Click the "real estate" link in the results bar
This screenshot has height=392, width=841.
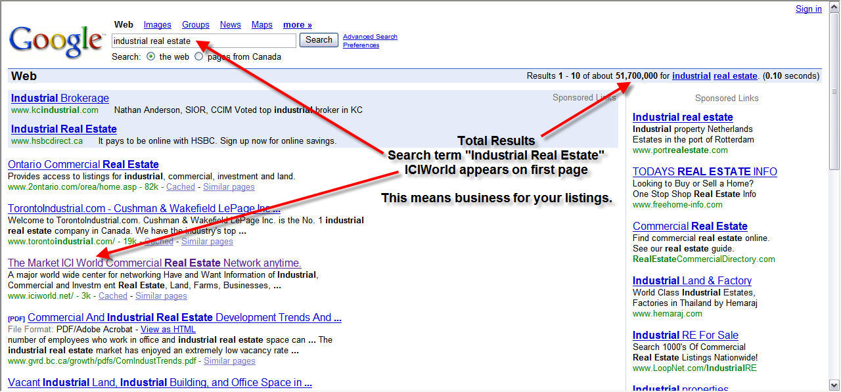click(735, 76)
